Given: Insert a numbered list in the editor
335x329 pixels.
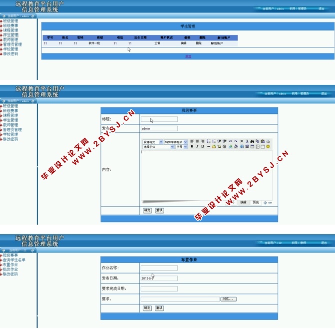Looking at the screenshot, I should click(x=214, y=141).
